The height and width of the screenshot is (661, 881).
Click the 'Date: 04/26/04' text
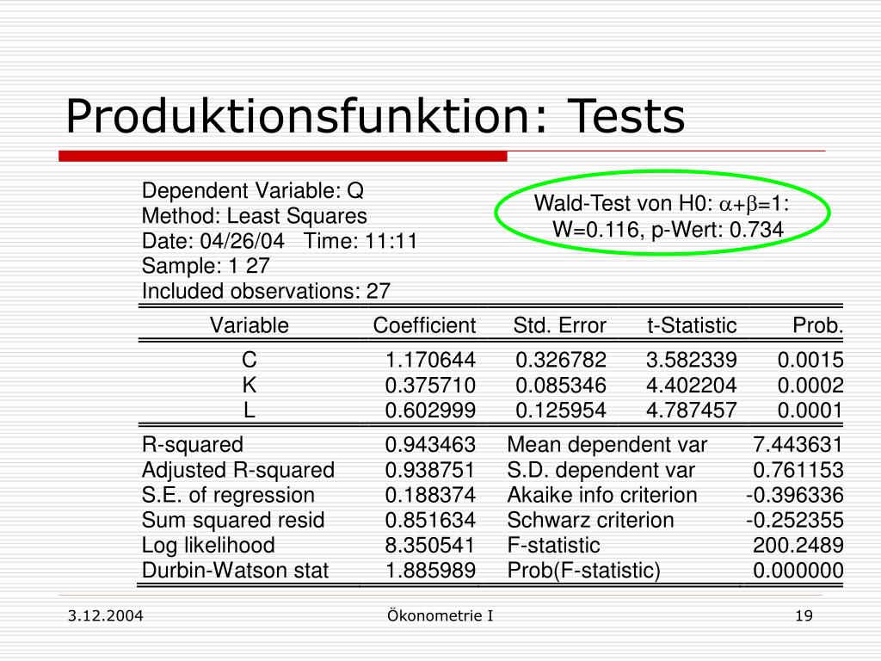coord(213,241)
